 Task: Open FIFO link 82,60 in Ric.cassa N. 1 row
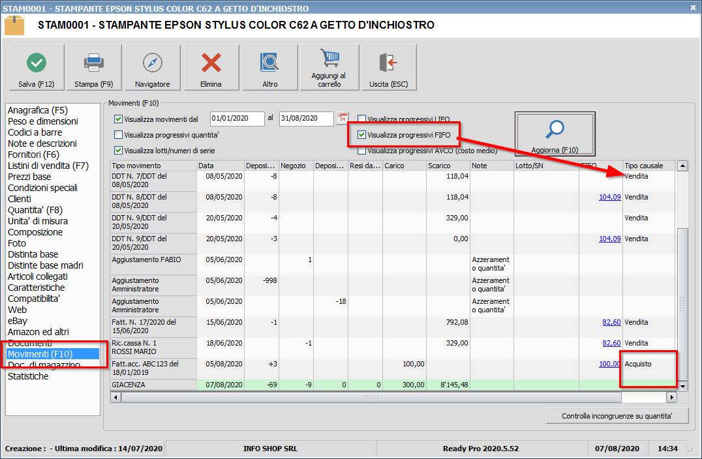[611, 343]
